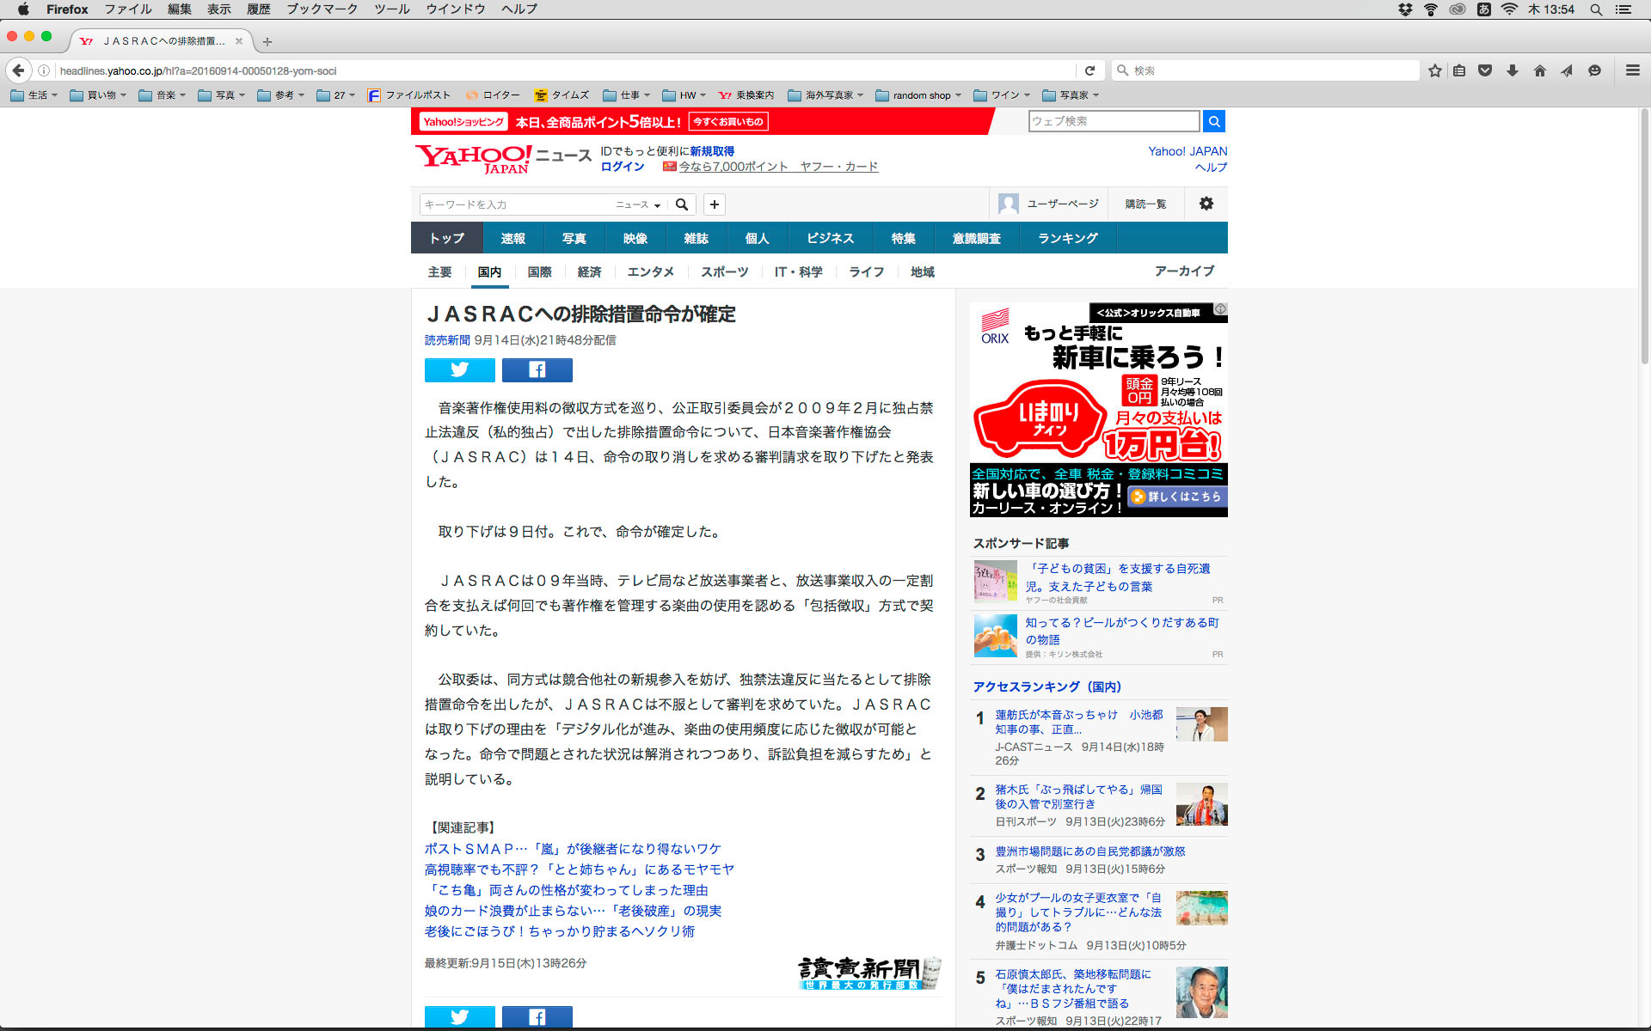
Task: Open the 読売新聞 source link
Action: tap(447, 340)
